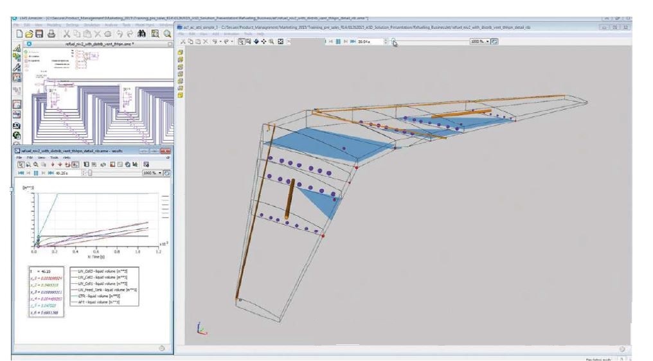The width and height of the screenshot is (653, 361).
Task: Click the last yellow view cube icon
Action: click(x=181, y=95)
